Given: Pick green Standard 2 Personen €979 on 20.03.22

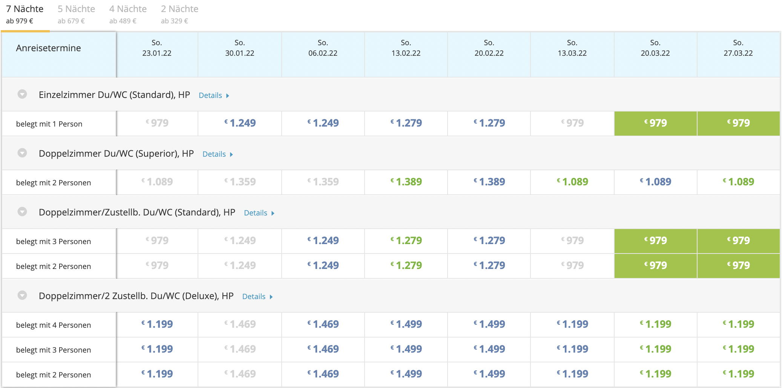Looking at the screenshot, I should 655,266.
